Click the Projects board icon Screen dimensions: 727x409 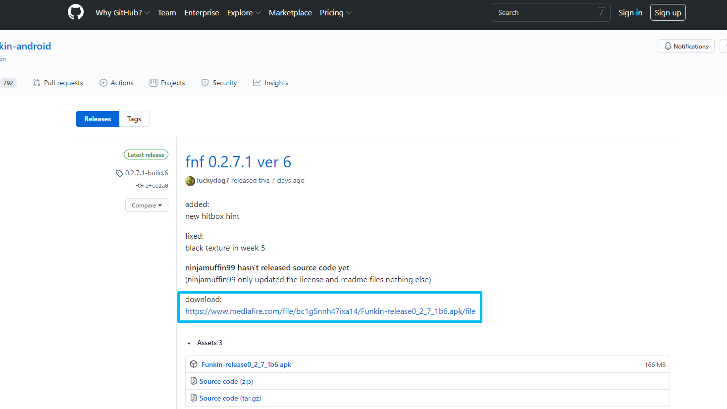pos(154,83)
